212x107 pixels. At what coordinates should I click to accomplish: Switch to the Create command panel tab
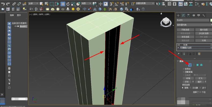(178, 15)
